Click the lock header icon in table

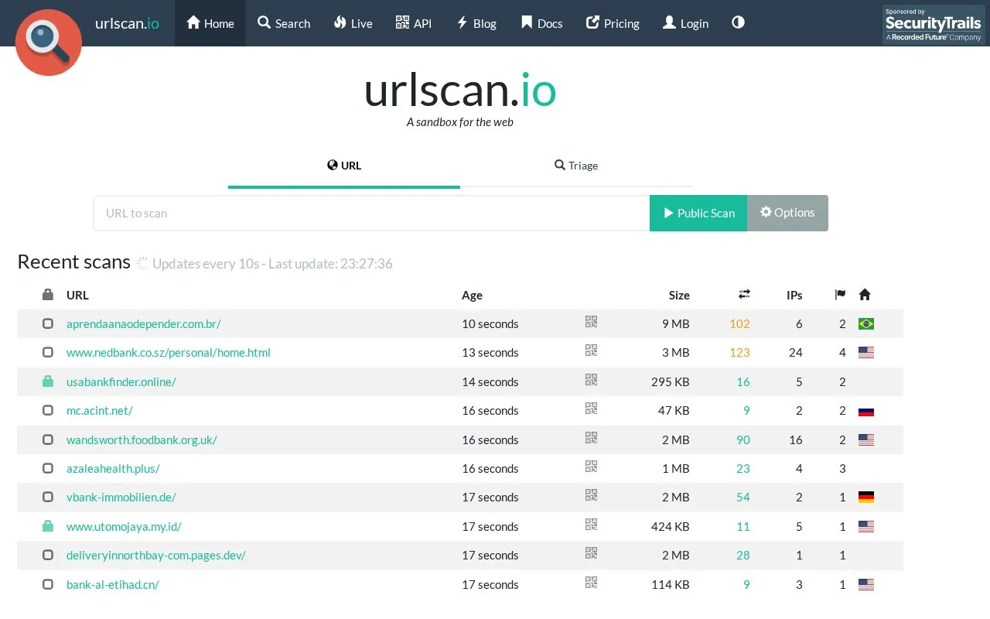48,294
